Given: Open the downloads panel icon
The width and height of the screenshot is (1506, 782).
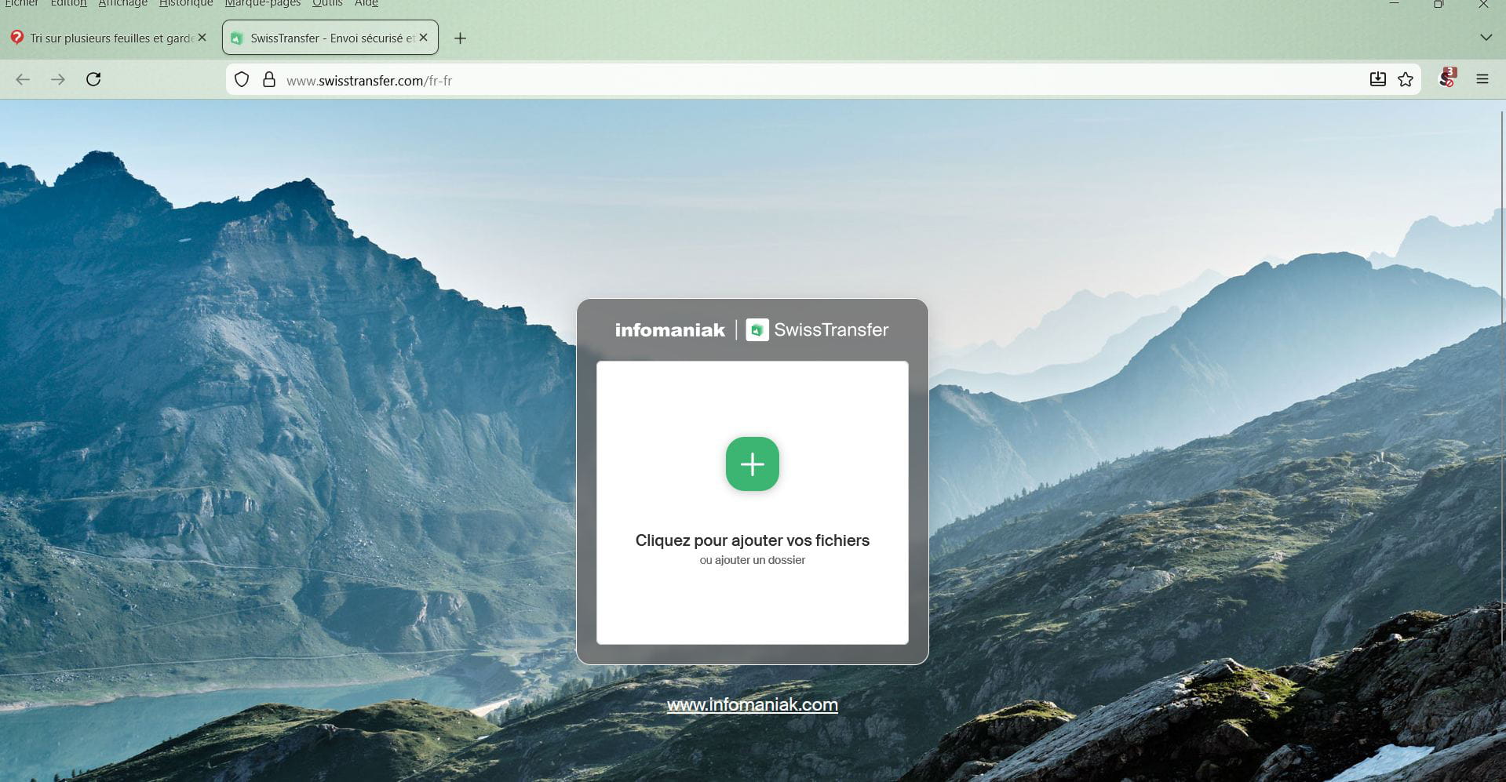Looking at the screenshot, I should (x=1377, y=79).
